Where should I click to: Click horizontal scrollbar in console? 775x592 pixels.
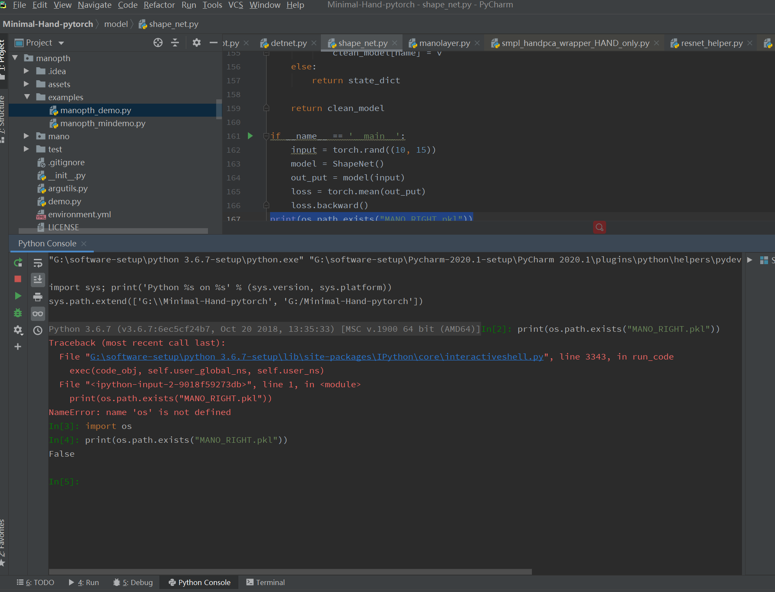[290, 572]
